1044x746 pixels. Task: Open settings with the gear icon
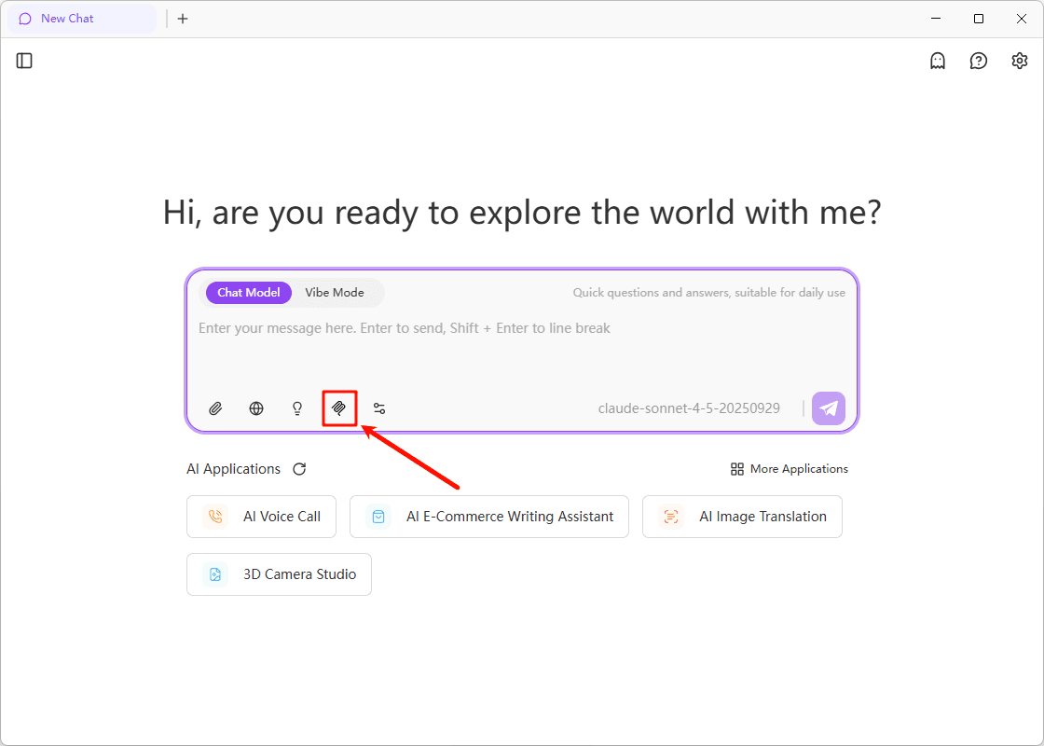pos(1019,61)
